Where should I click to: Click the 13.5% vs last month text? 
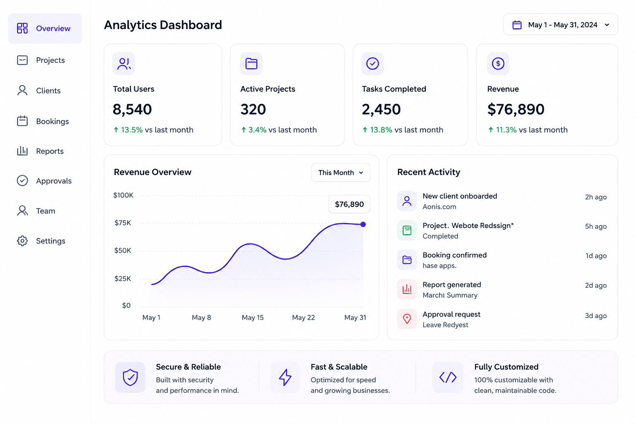(x=153, y=130)
